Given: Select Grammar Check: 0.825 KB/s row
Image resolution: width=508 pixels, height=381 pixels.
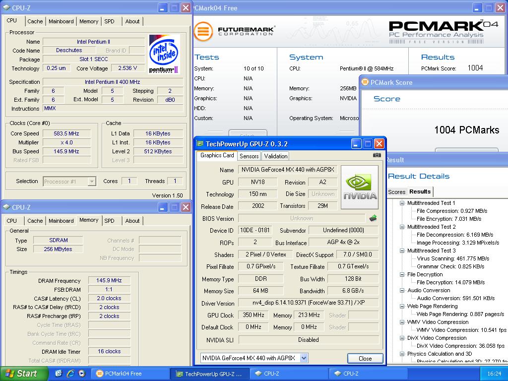Looking at the screenshot, I should click(450, 266).
